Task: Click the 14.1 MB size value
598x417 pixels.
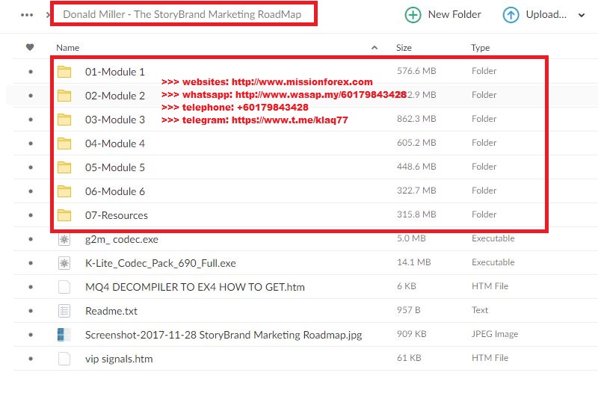Action: 413,262
